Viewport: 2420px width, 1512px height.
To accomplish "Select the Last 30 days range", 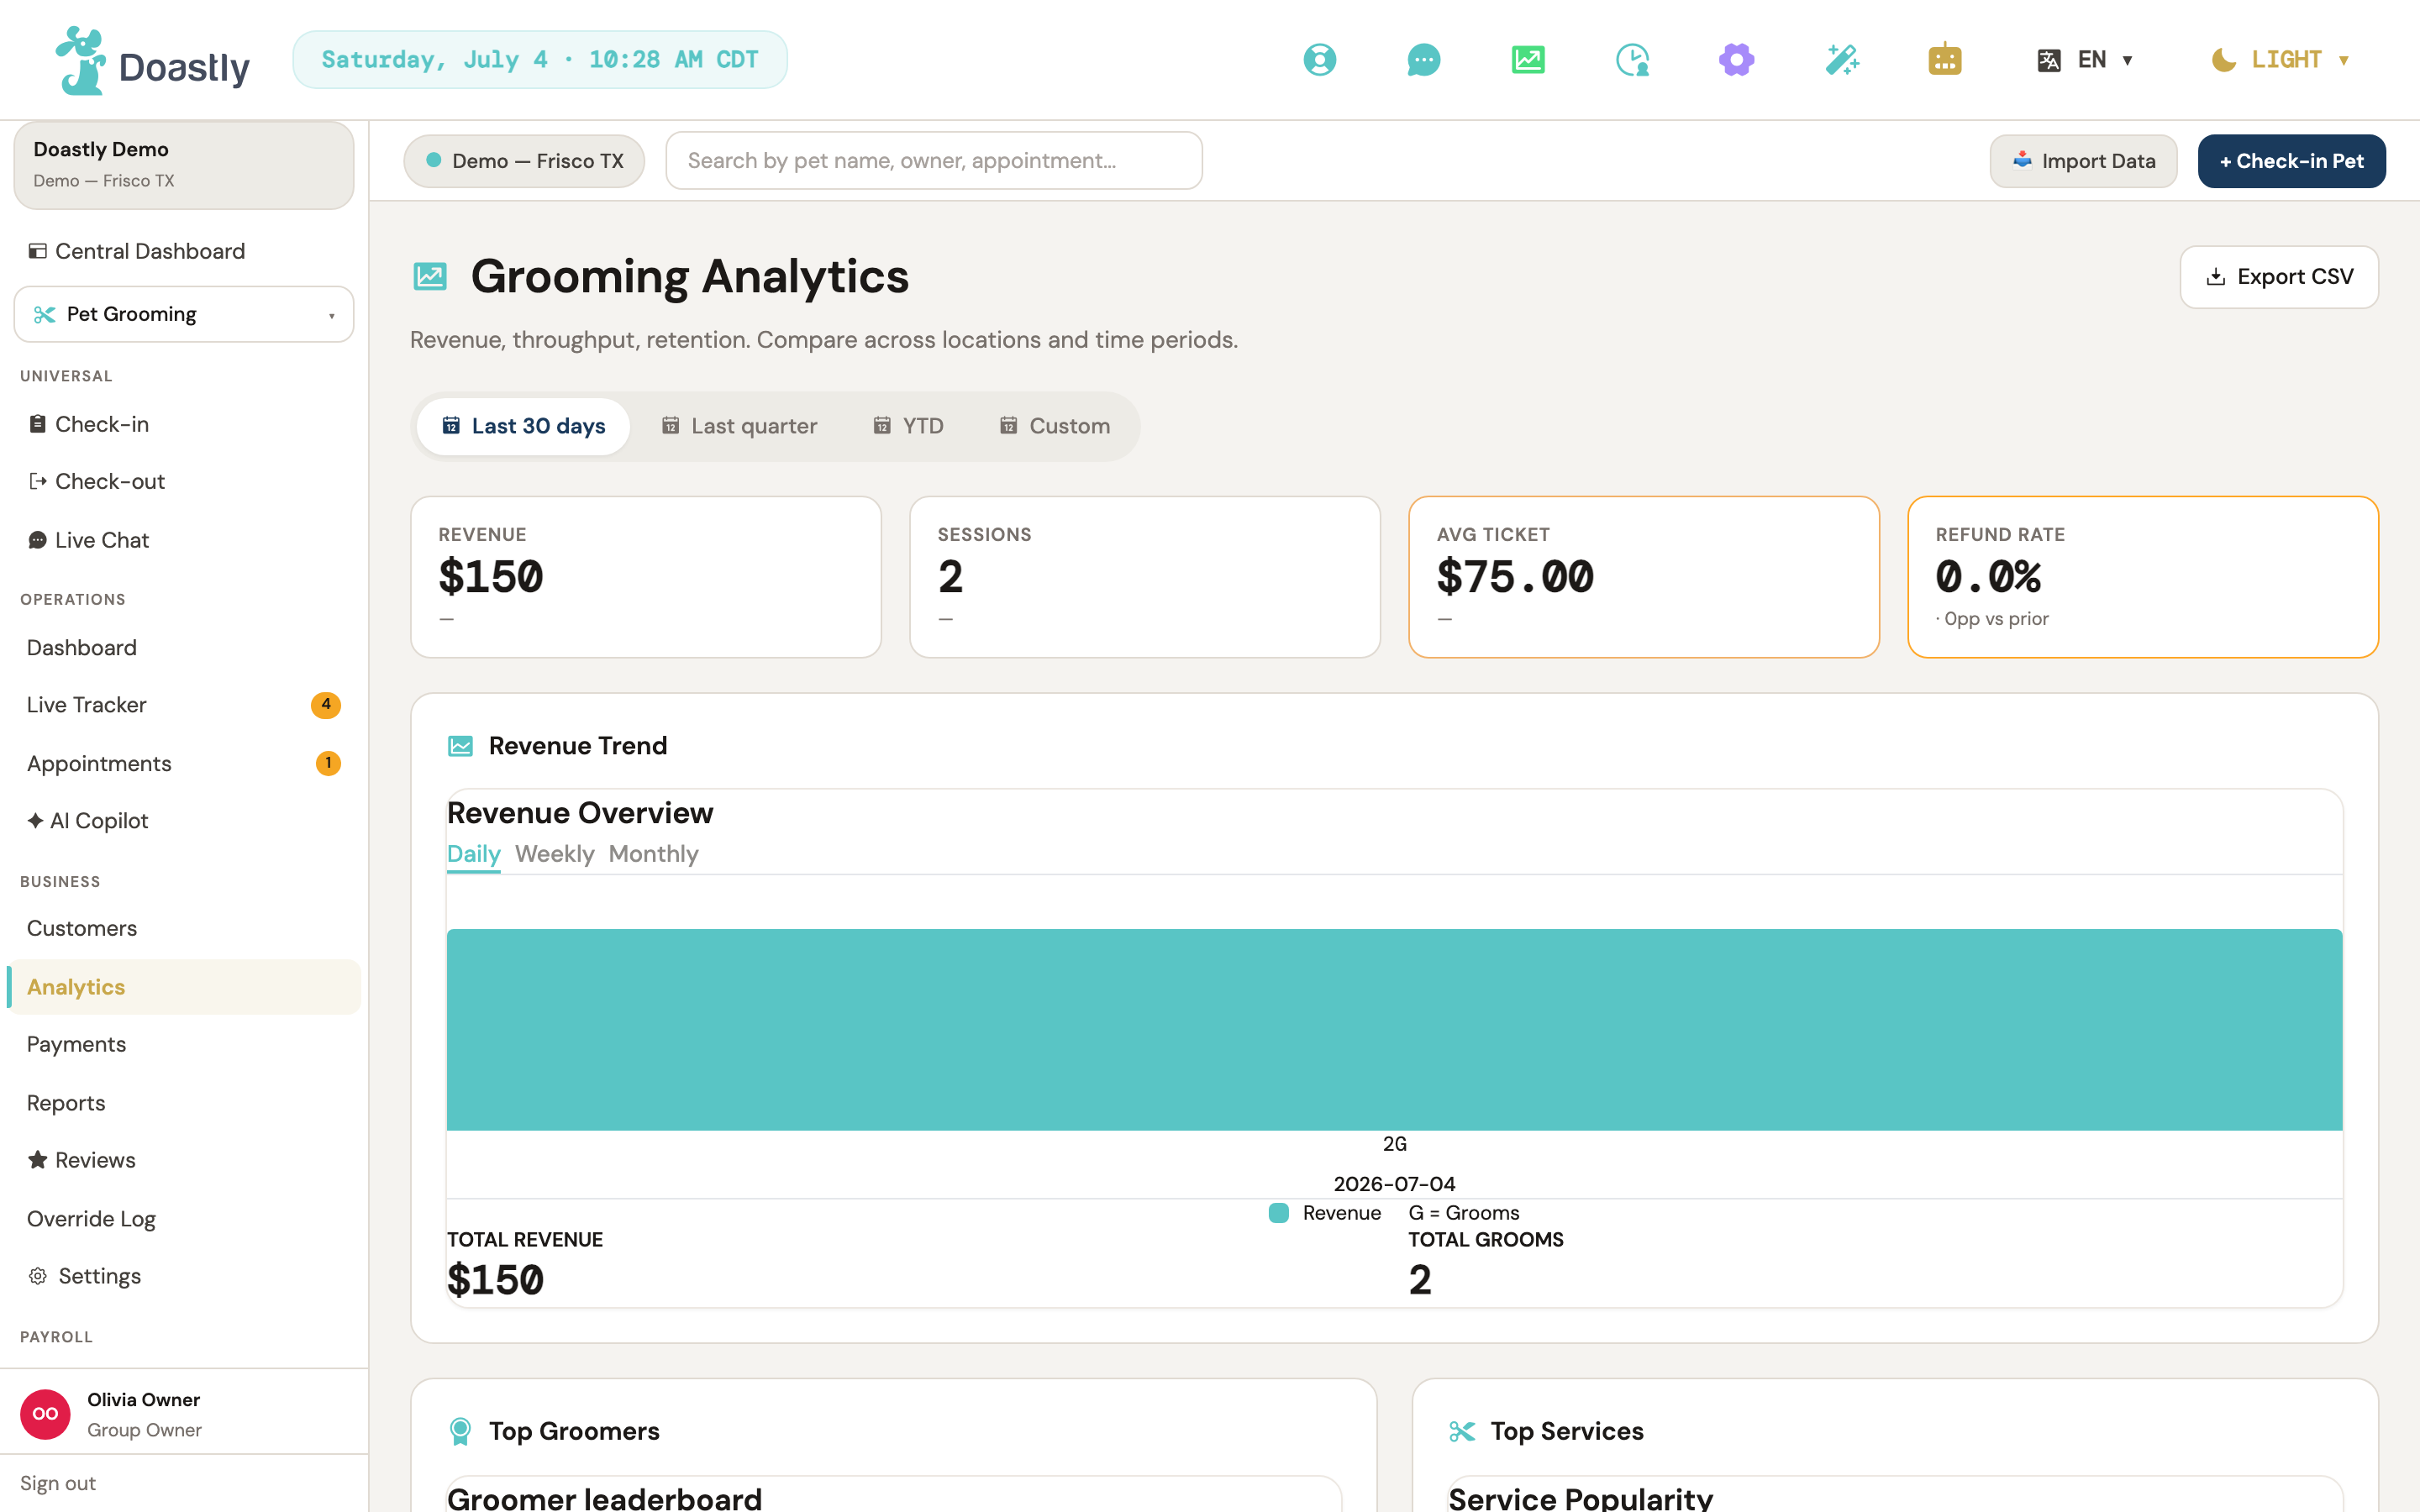I will 524,426.
